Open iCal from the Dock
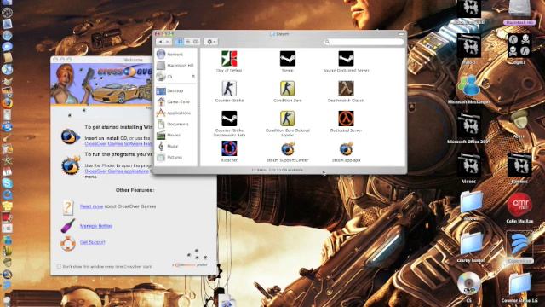The image size is (545, 307). point(7,171)
